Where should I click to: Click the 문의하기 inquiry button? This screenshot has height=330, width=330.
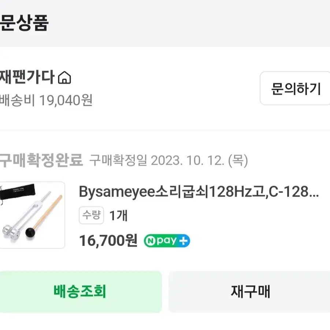click(x=295, y=88)
